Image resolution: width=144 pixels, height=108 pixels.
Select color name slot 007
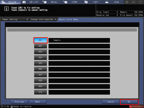[40, 75]
